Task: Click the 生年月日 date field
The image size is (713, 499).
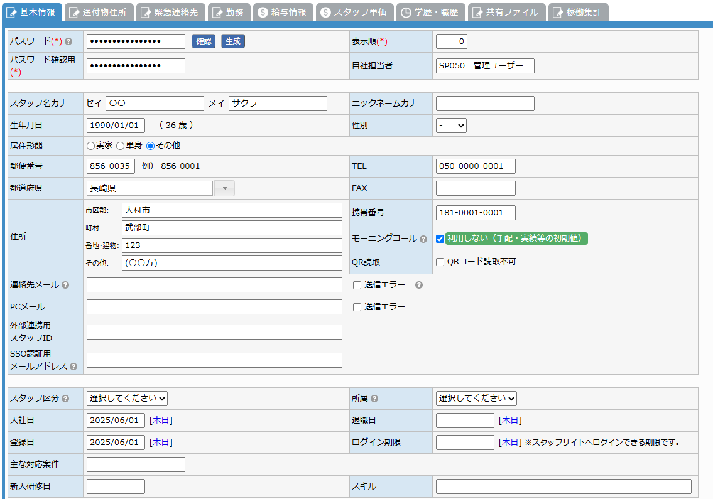Action: click(x=116, y=126)
